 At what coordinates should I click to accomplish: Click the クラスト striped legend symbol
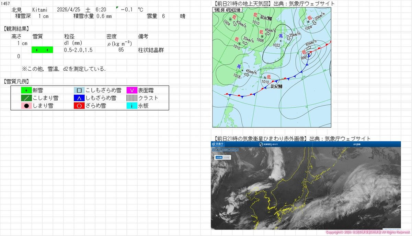(131, 98)
